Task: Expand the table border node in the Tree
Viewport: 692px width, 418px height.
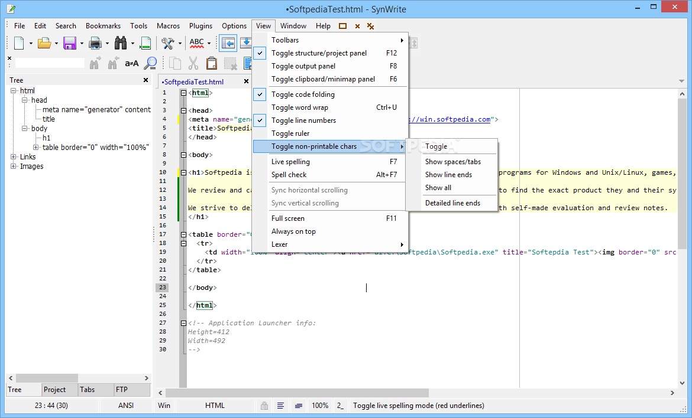Action: click(35, 148)
